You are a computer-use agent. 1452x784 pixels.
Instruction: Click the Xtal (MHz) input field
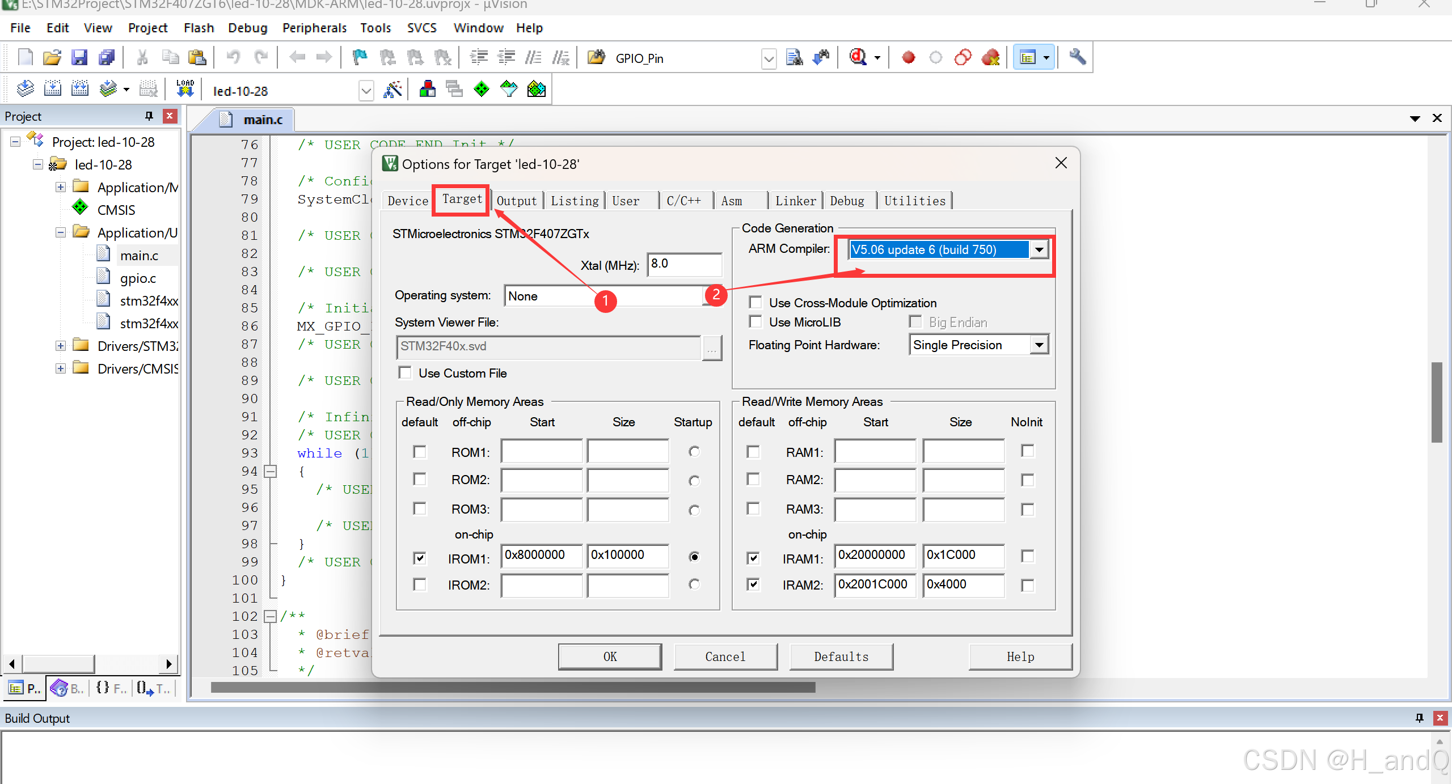coord(684,264)
